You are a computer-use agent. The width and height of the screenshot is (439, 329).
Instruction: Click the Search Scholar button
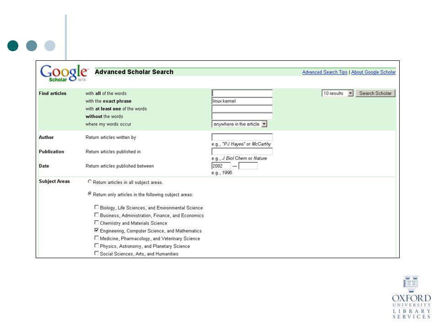[375, 93]
